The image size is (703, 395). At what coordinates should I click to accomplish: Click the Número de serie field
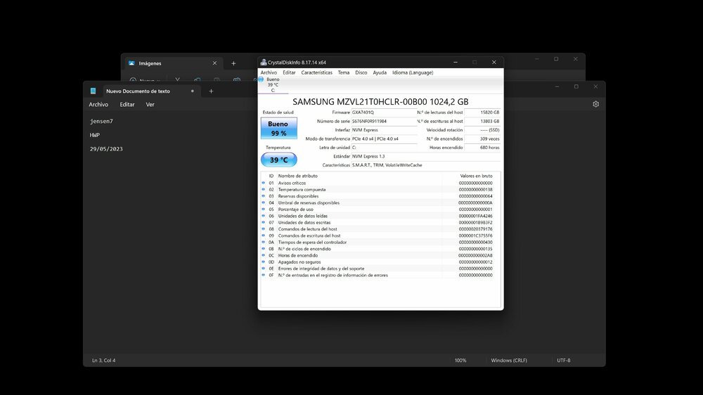[x=384, y=121]
